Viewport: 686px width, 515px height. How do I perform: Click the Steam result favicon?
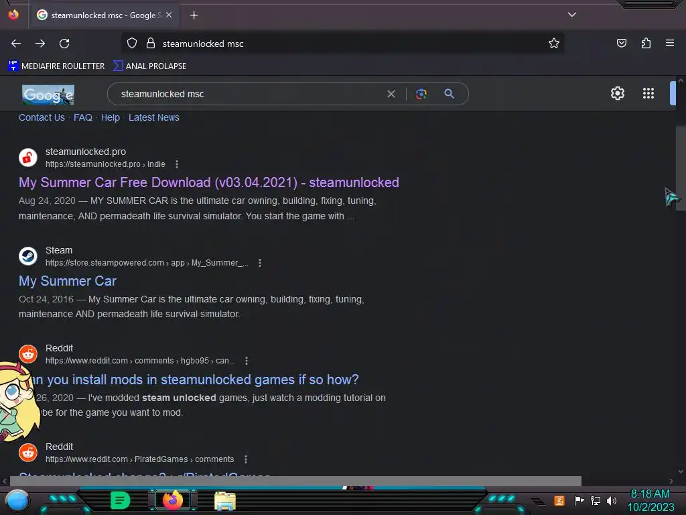coord(28,256)
